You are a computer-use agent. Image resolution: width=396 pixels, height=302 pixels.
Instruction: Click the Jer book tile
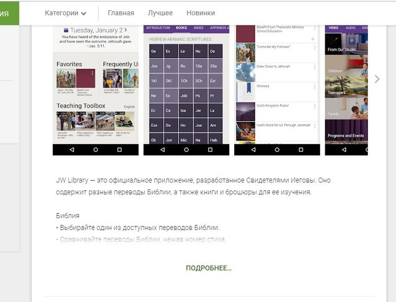click(200, 110)
